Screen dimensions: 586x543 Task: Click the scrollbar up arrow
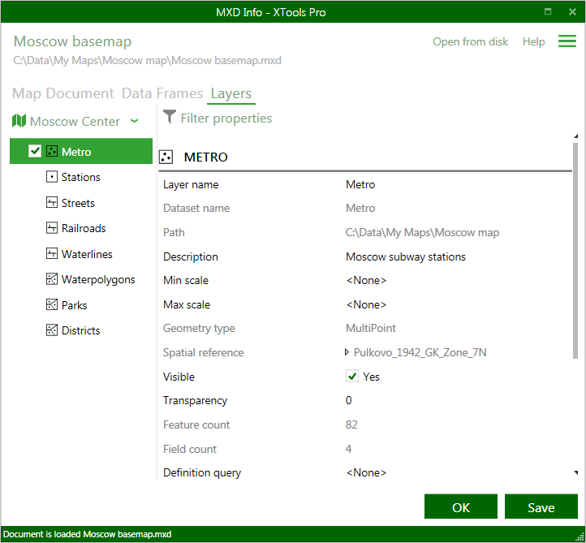pyautogui.click(x=576, y=136)
